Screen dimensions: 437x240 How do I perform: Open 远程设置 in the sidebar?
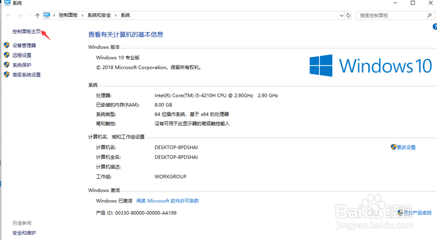click(x=22, y=55)
